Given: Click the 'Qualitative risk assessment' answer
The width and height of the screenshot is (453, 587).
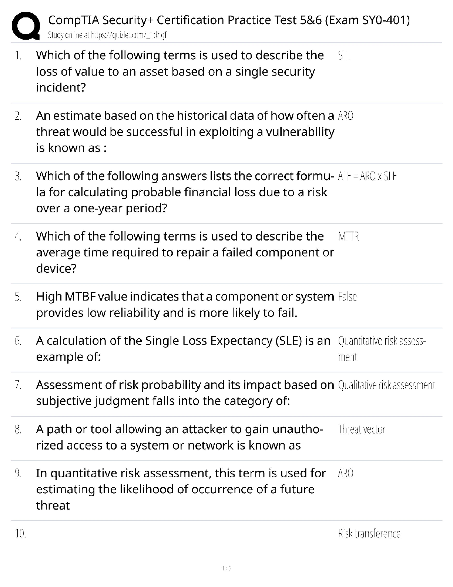Looking at the screenshot, I should click(x=386, y=385).
